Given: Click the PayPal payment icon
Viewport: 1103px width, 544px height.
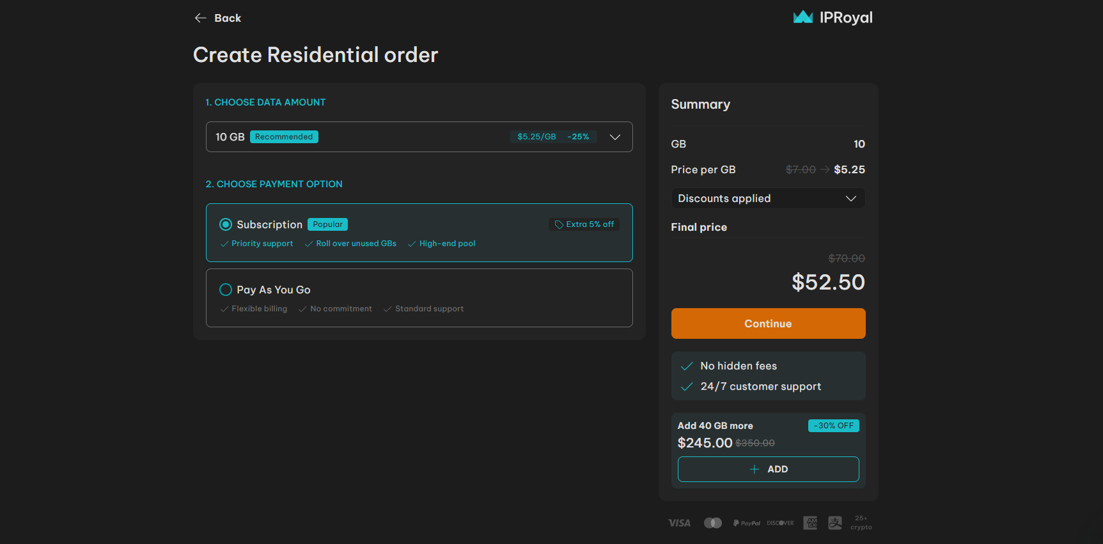Looking at the screenshot, I should [746, 523].
